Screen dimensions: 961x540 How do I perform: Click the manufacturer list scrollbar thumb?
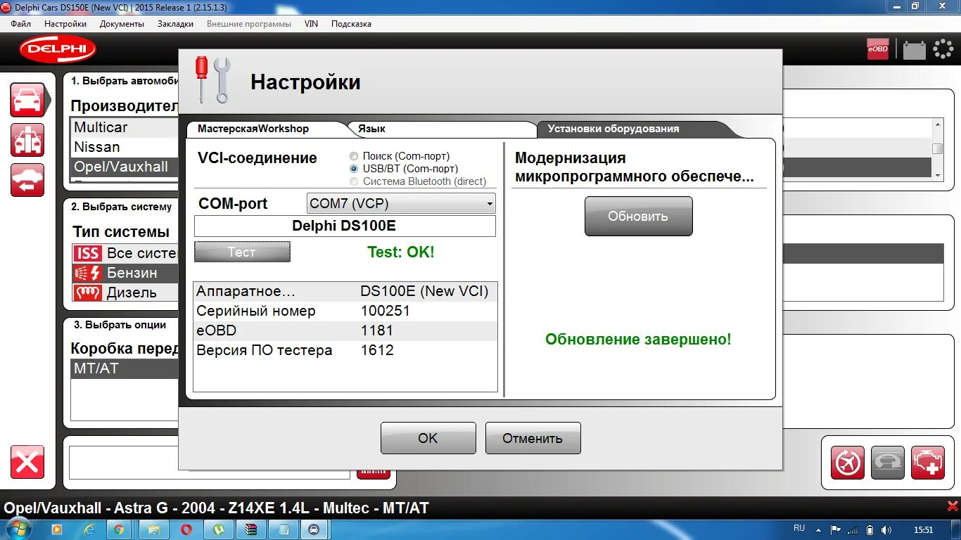(x=937, y=148)
